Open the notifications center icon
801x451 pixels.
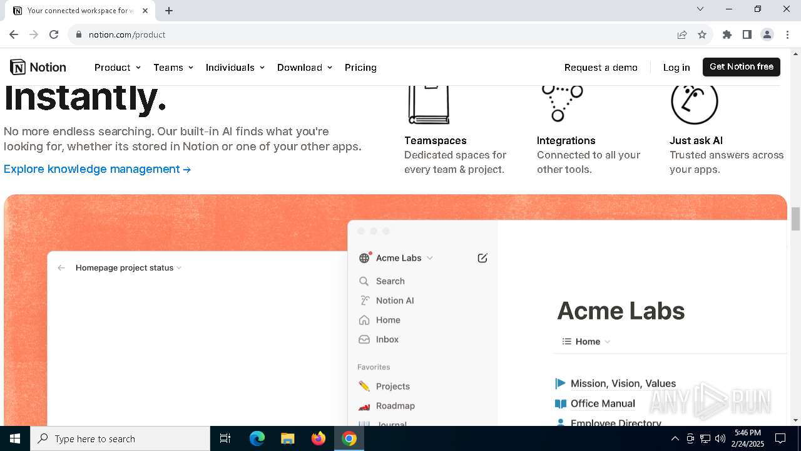pos(781,438)
